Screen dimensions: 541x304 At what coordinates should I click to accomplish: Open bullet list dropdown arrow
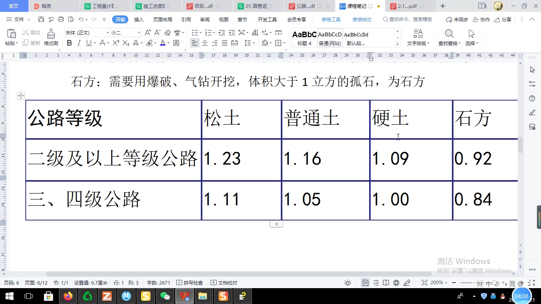click(200, 33)
